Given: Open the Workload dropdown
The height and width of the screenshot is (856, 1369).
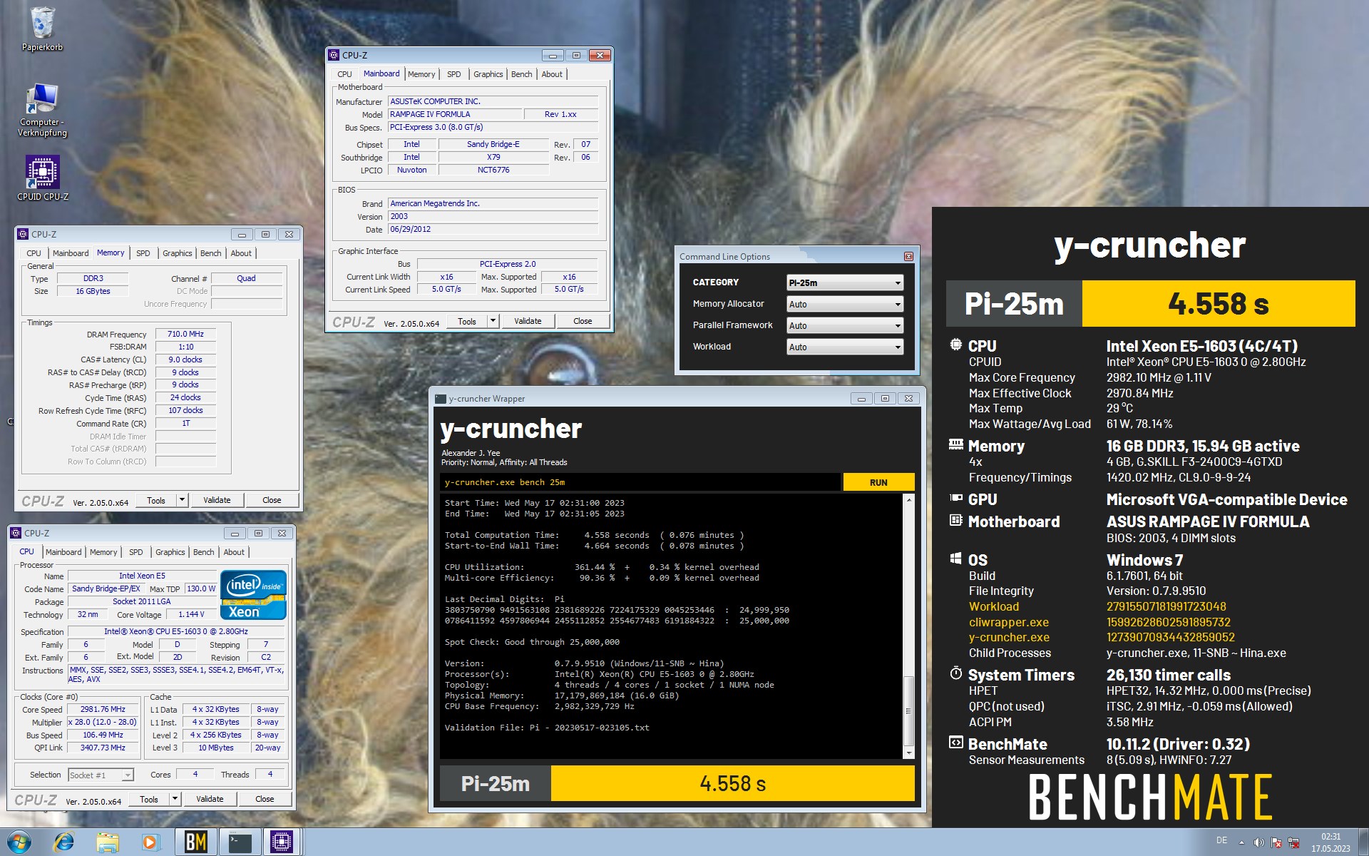Looking at the screenshot, I should (845, 347).
